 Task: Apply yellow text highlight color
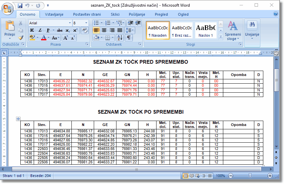point(32,38)
